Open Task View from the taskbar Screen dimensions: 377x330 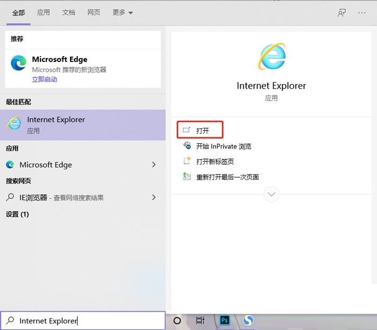tap(200, 320)
